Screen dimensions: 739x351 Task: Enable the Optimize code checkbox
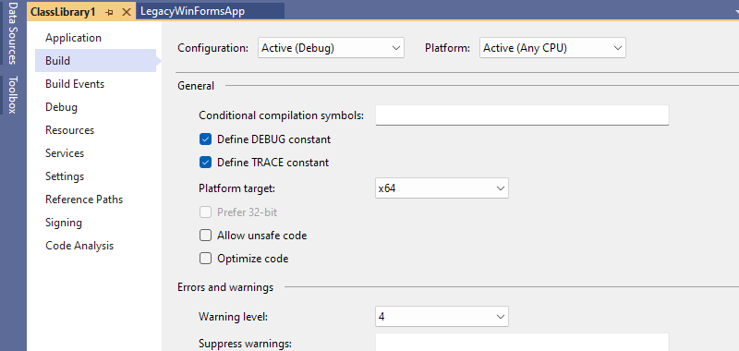click(x=205, y=259)
